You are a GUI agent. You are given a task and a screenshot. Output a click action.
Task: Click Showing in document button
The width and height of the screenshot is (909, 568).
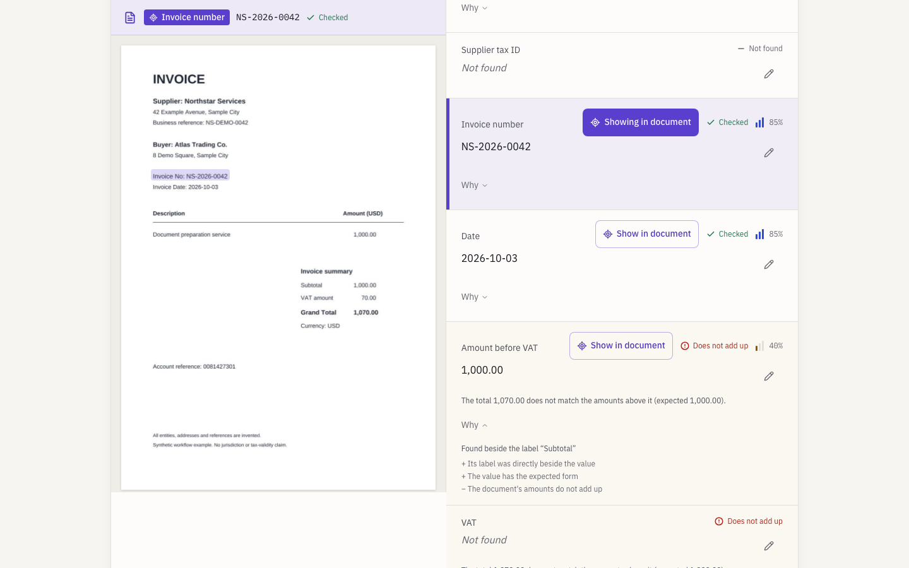(x=641, y=122)
